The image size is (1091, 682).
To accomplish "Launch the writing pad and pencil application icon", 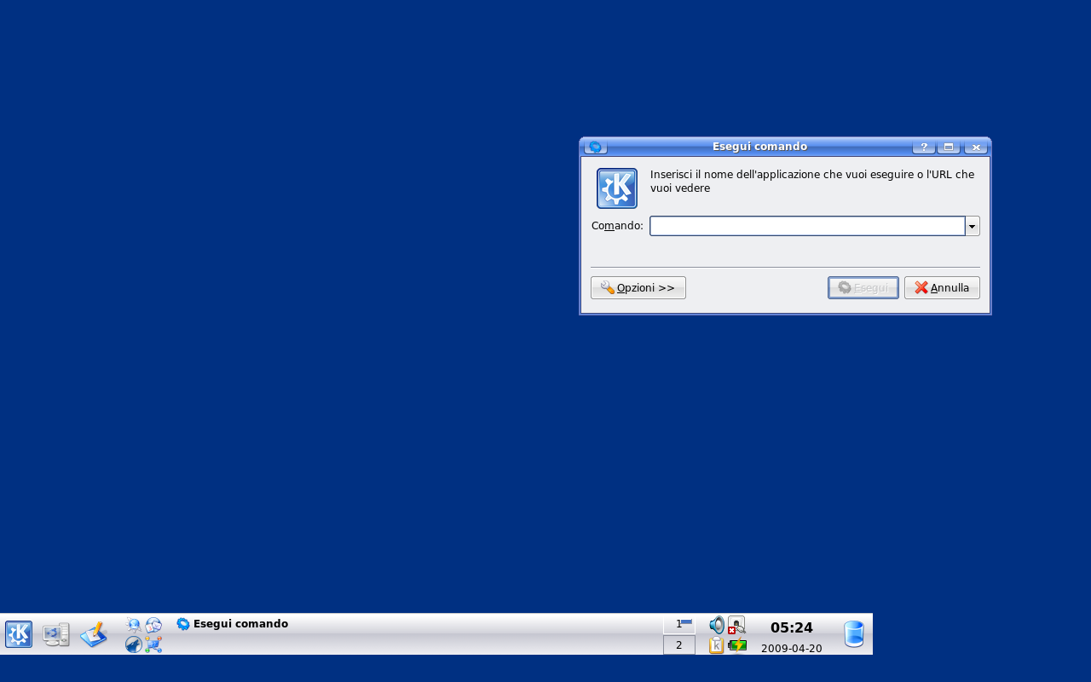I will click(x=94, y=634).
